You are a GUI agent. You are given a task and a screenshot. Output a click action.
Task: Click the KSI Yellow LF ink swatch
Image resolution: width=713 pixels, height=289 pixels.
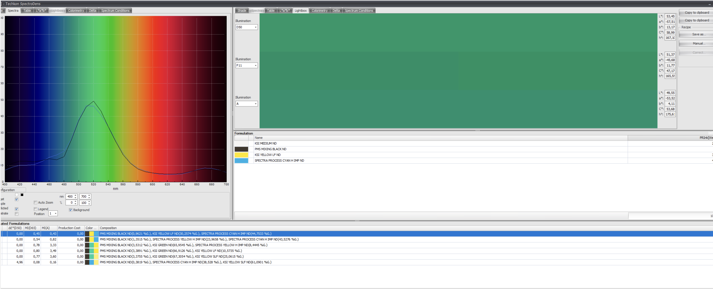coord(241,155)
